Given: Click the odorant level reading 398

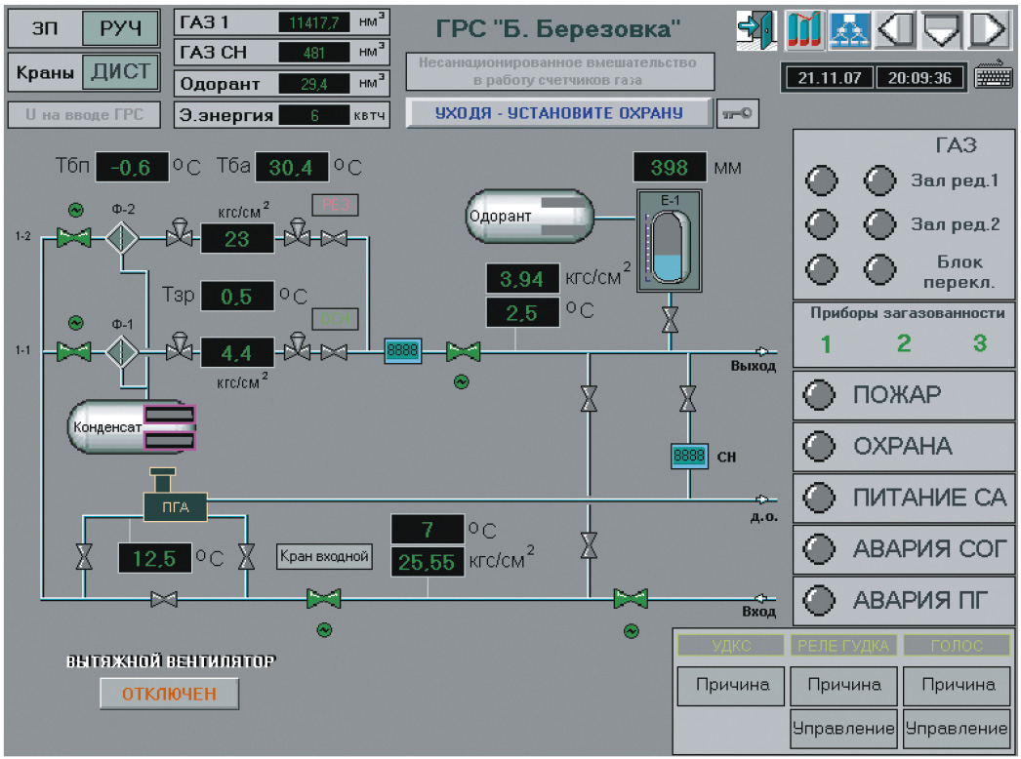Looking at the screenshot, I should click(x=670, y=167).
